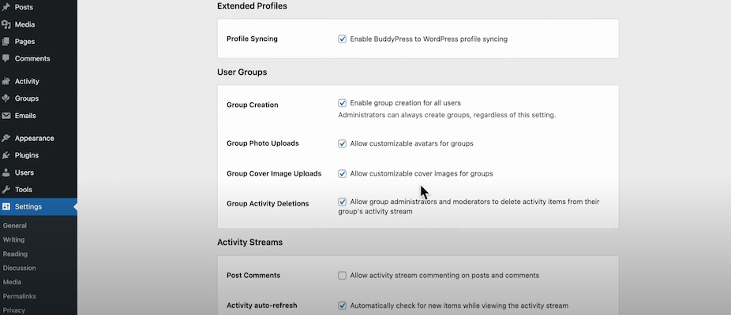The height and width of the screenshot is (315, 731).
Task: Click the Appearance paintbrush icon
Action: (x=6, y=138)
